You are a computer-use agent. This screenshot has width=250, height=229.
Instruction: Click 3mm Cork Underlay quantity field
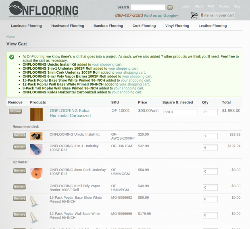[x=210, y=171]
